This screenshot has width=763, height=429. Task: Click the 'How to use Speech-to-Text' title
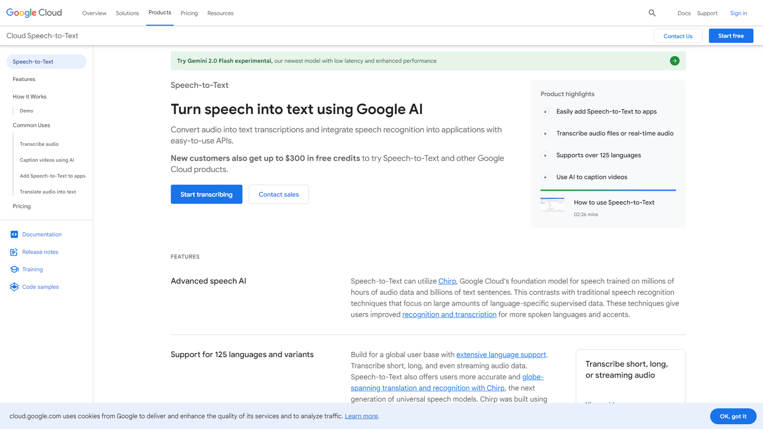[x=614, y=203]
